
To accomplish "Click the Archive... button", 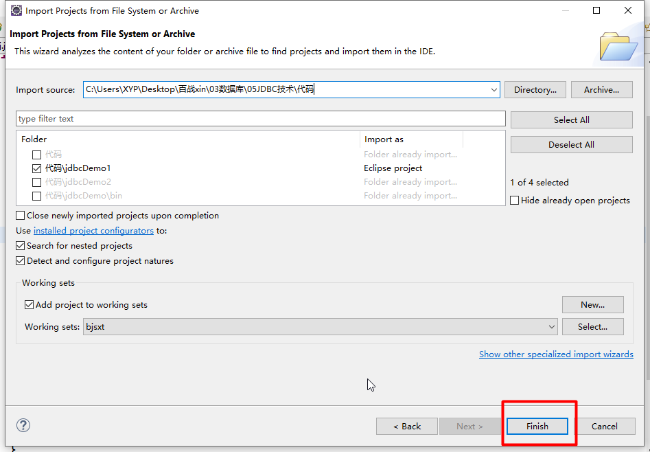I will click(601, 90).
